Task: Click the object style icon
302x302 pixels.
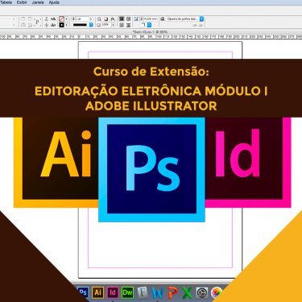Action: [163, 19]
